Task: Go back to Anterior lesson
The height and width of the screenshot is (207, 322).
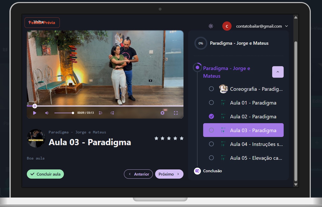Action: click(x=138, y=174)
